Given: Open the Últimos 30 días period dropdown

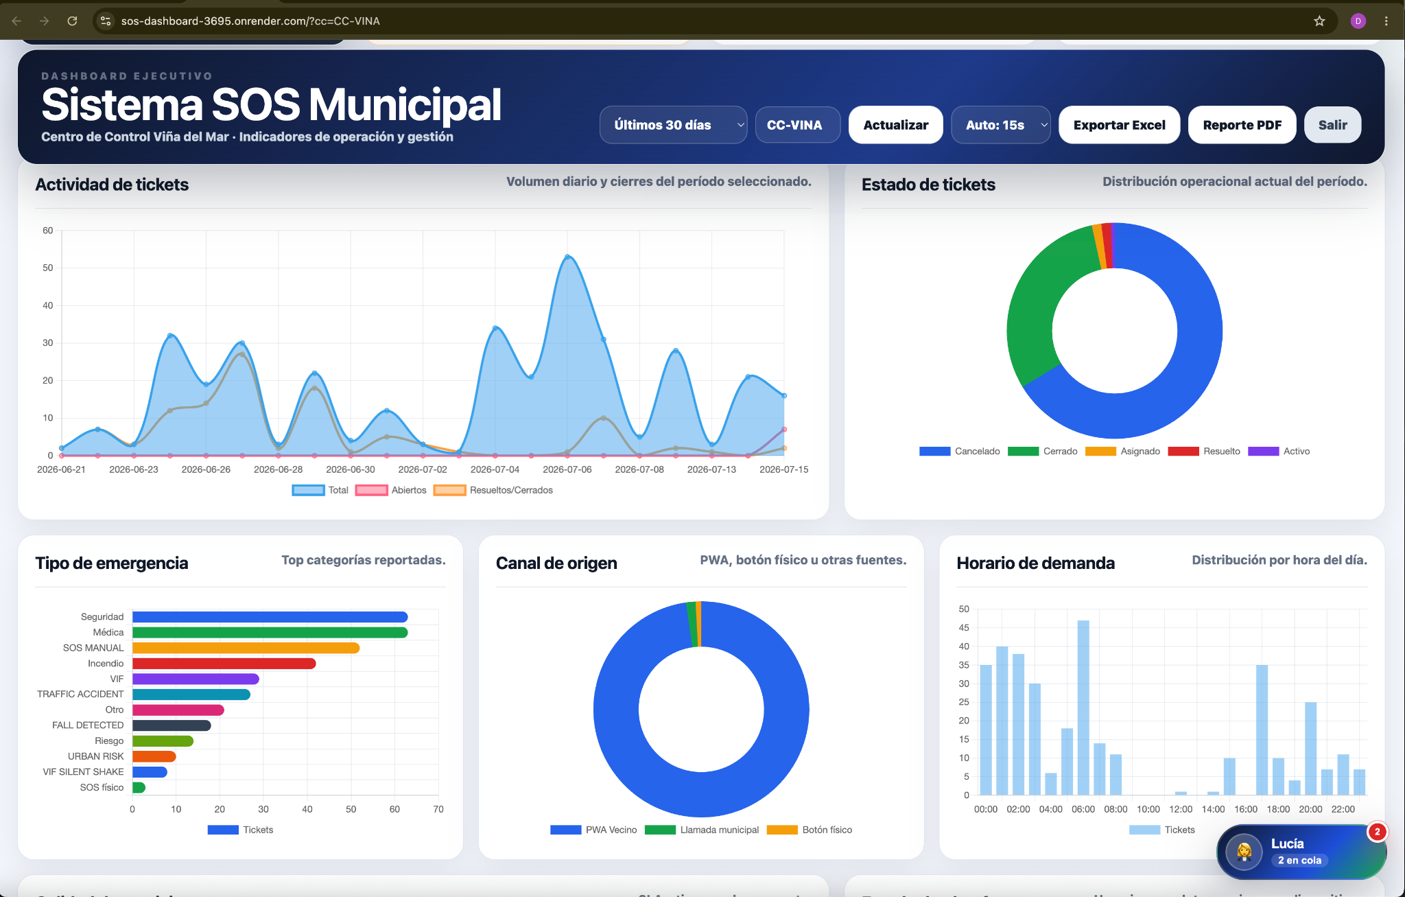Looking at the screenshot, I should pos(673,125).
